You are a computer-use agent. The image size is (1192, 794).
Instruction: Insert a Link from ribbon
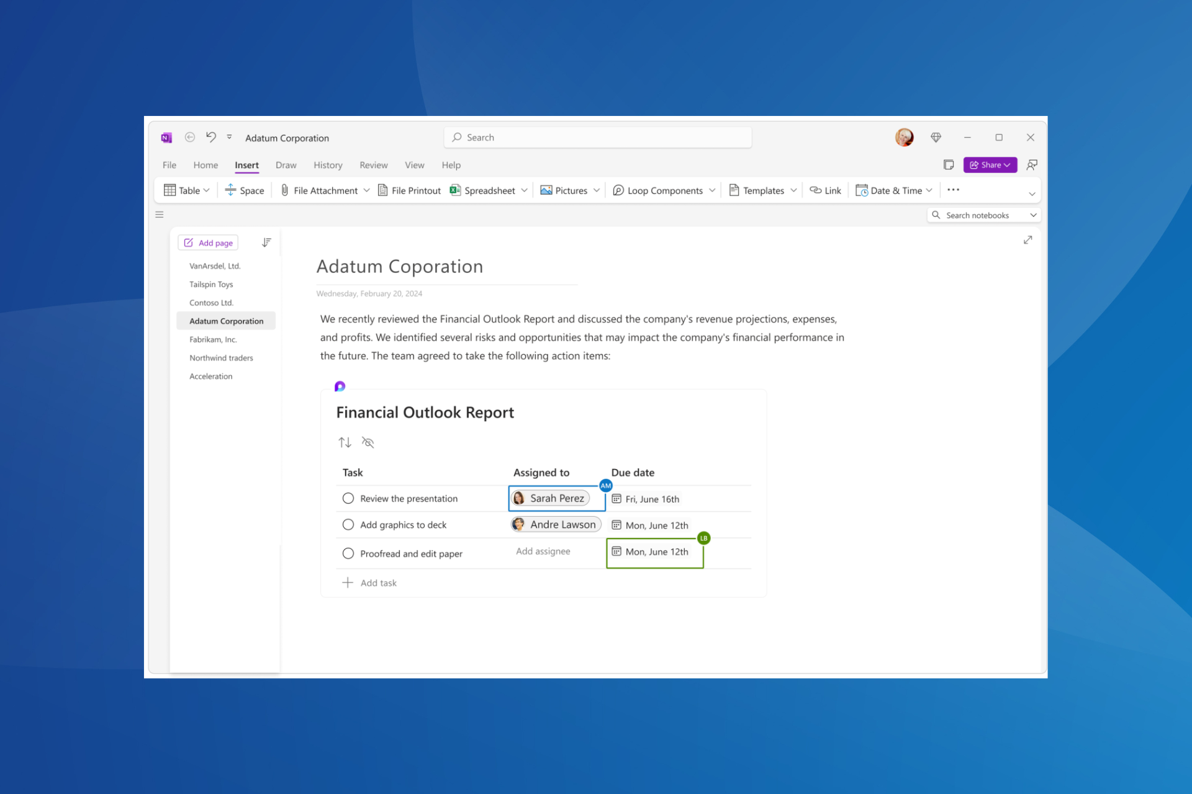point(825,190)
